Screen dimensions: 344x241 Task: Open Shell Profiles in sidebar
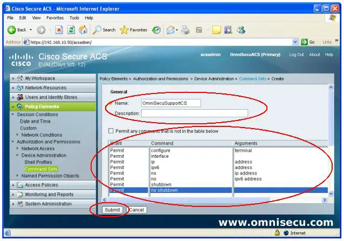tap(38, 162)
